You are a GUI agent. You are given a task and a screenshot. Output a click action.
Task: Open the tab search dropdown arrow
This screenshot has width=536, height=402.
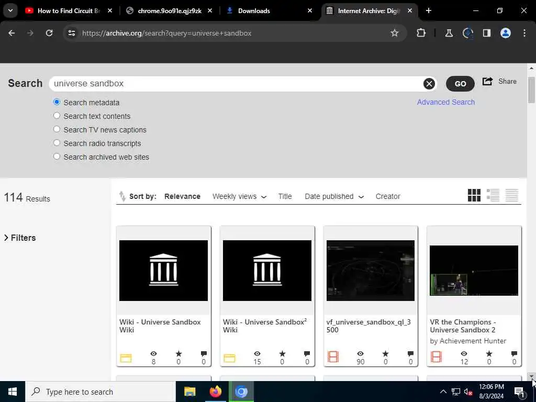(10, 10)
